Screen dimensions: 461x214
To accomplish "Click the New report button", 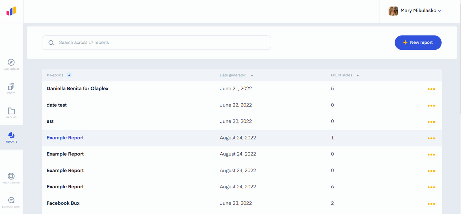I will (x=418, y=42).
